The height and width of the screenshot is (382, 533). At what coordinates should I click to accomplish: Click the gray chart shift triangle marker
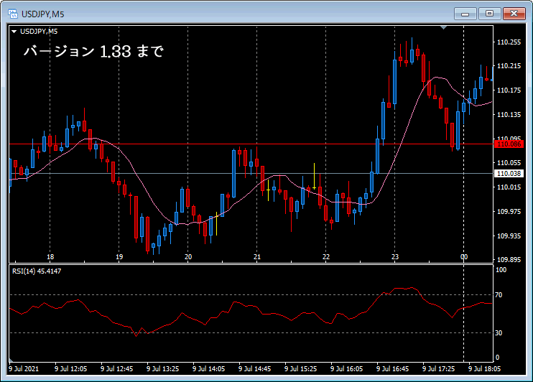coord(444,27)
